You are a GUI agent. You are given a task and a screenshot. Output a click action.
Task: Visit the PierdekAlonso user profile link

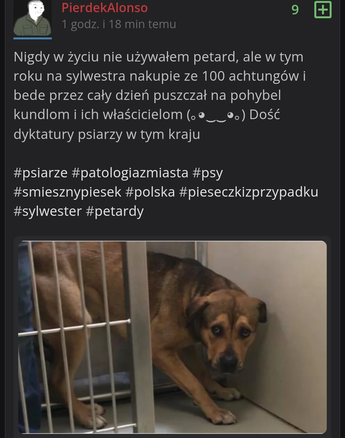[104, 8]
